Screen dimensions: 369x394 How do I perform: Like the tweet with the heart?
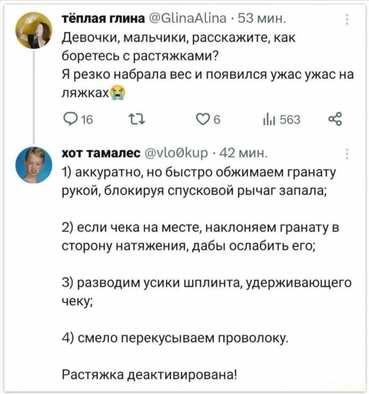coord(202,120)
